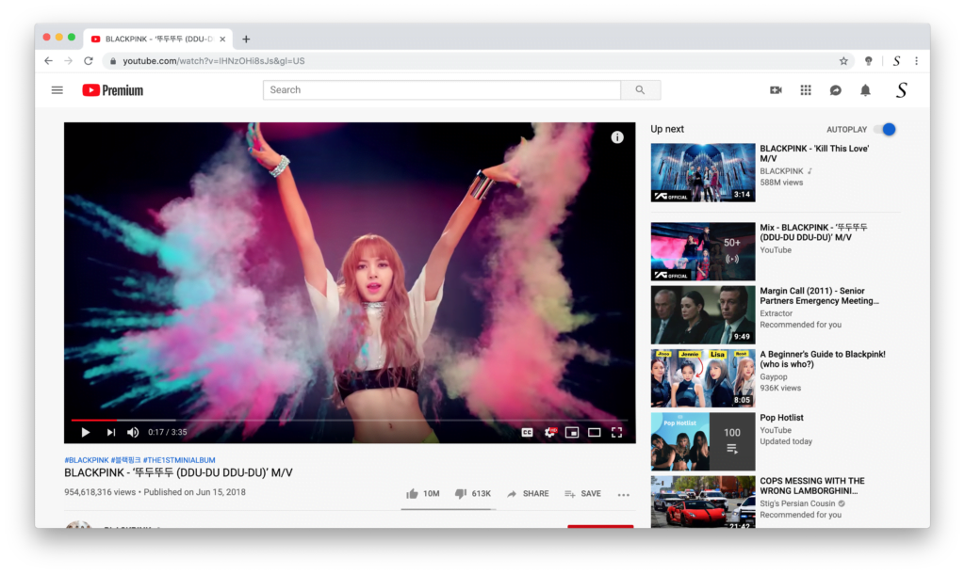Open the Stig's Persian Cousin channel
965x574 pixels.
pyautogui.click(x=797, y=503)
